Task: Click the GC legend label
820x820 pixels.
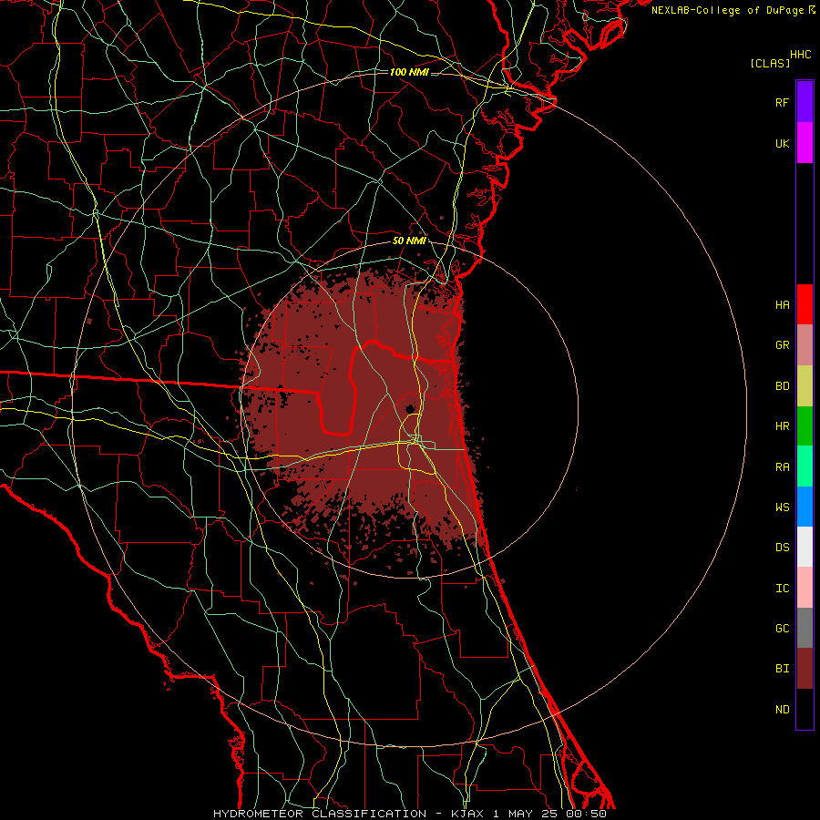Action: 782,629
